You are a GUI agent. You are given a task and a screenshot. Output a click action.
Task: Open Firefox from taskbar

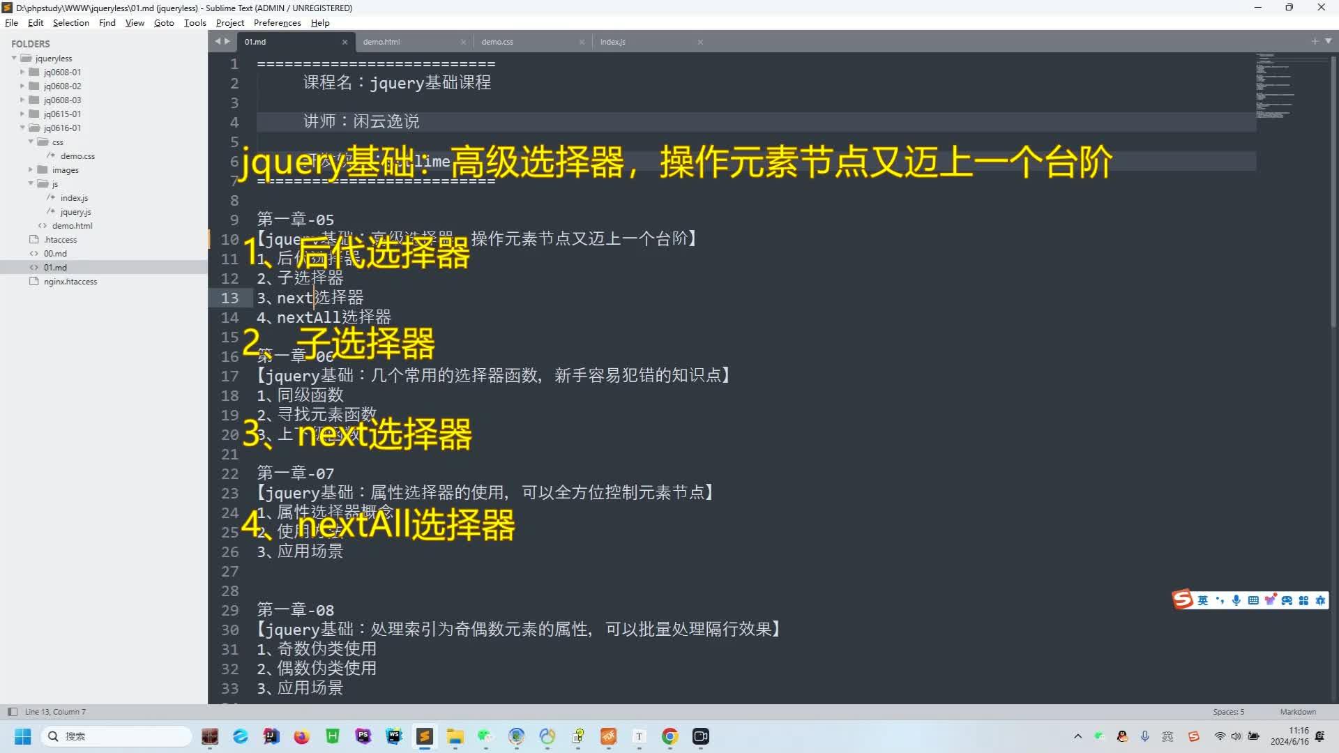[301, 736]
